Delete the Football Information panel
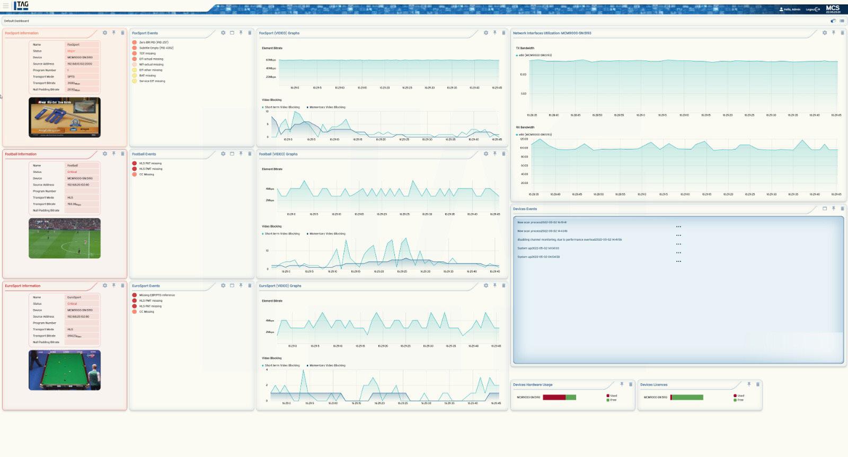The width and height of the screenshot is (848, 457). coord(122,154)
